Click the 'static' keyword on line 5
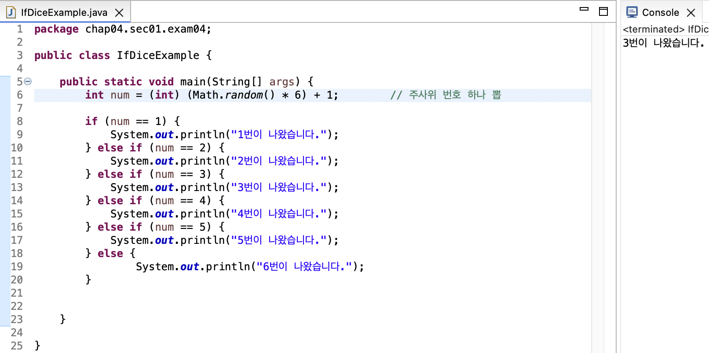Screen dimensions: 709x353 tap(123, 82)
